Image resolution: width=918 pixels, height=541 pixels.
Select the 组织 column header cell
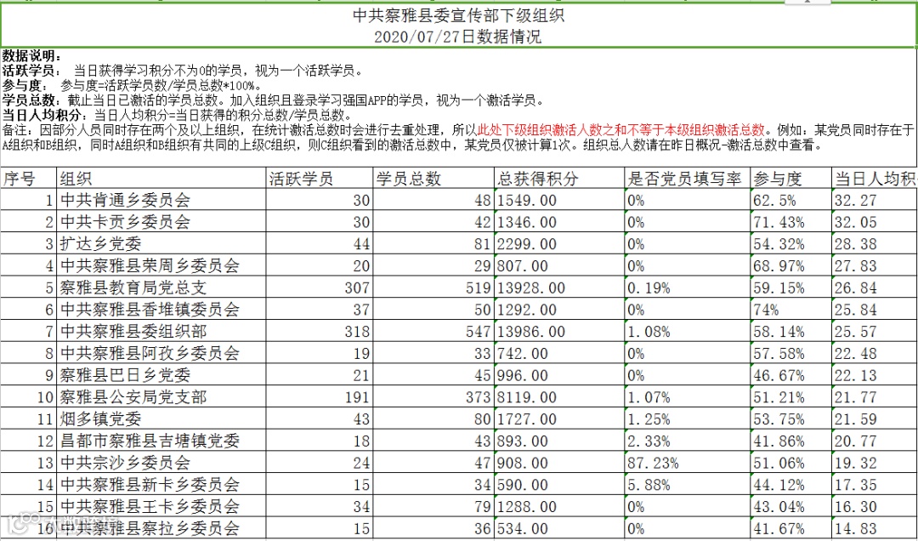(x=161, y=179)
